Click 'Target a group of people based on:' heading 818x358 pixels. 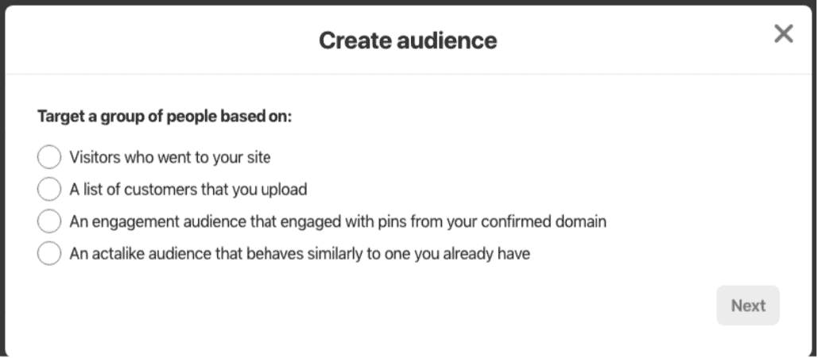165,117
